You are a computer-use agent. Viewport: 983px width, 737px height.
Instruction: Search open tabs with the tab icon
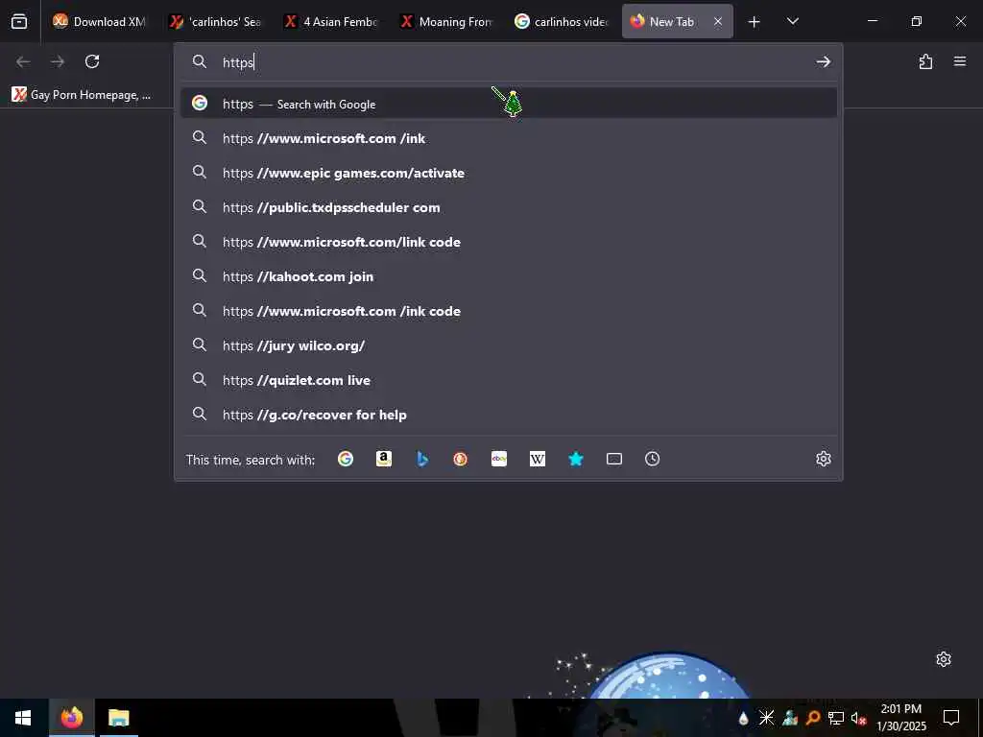(x=614, y=459)
